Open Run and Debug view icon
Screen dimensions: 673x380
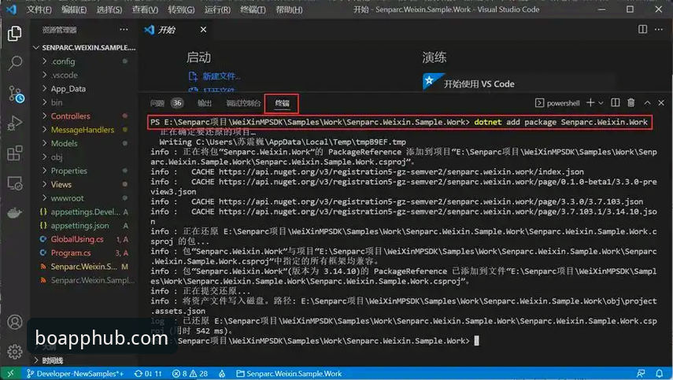15,124
